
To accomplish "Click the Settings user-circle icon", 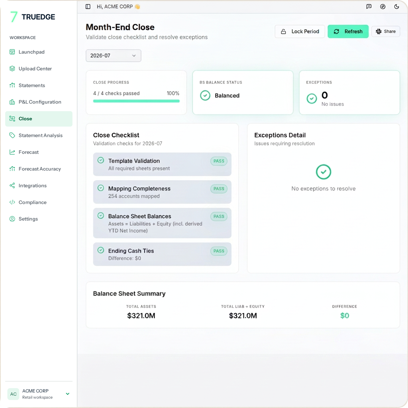I will coord(12,219).
